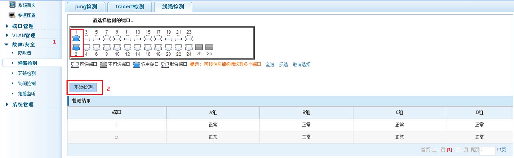Switch to 线缆检测 tab
The height and width of the screenshot is (158, 514).
173,7
